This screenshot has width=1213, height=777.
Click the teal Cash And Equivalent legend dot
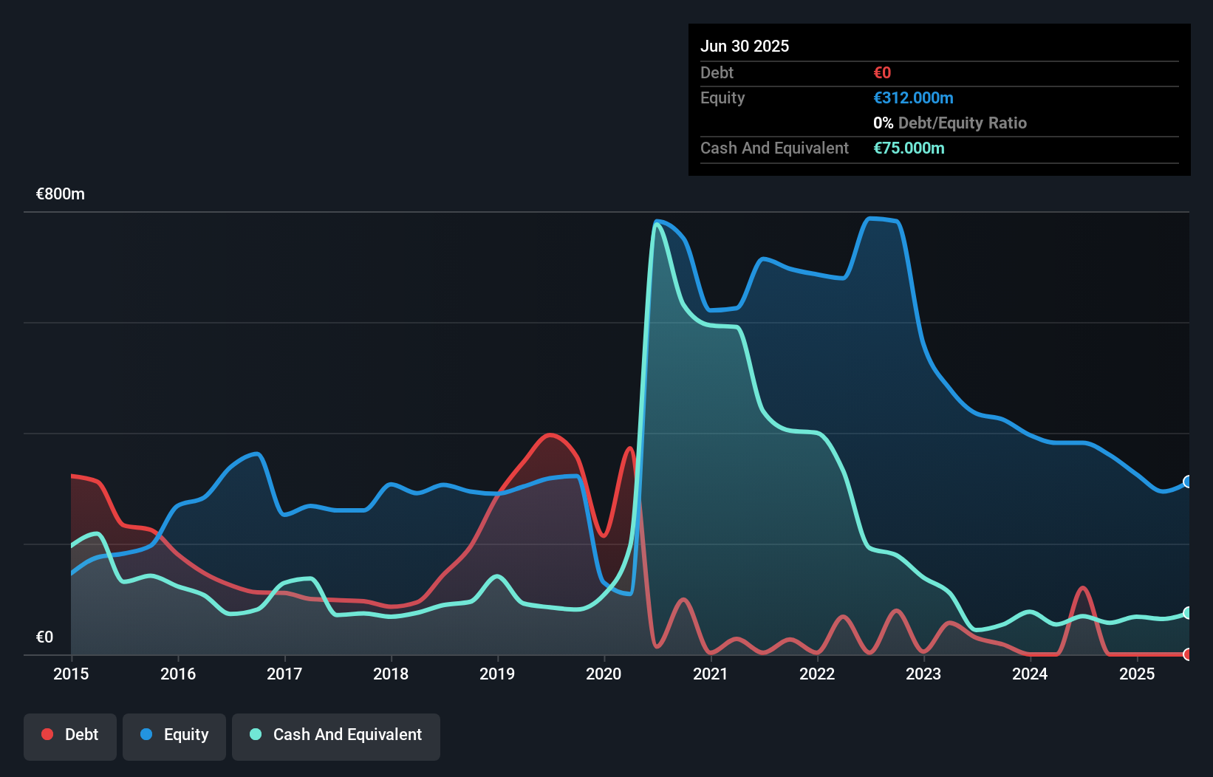tap(255, 734)
